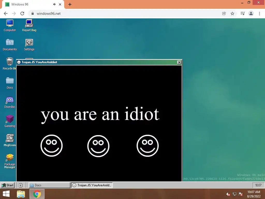
Task: Select the Trojan.JS.YouAreAnId taskbar item
Action: pyautogui.click(x=92, y=185)
